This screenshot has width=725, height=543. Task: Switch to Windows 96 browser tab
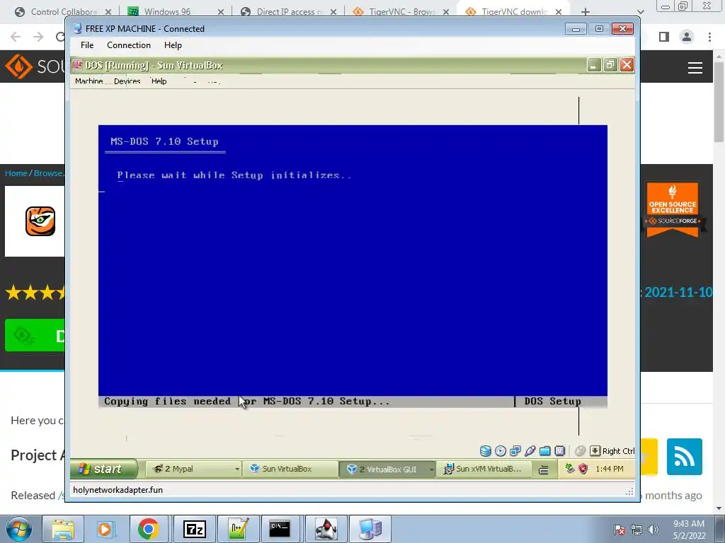pyautogui.click(x=175, y=11)
